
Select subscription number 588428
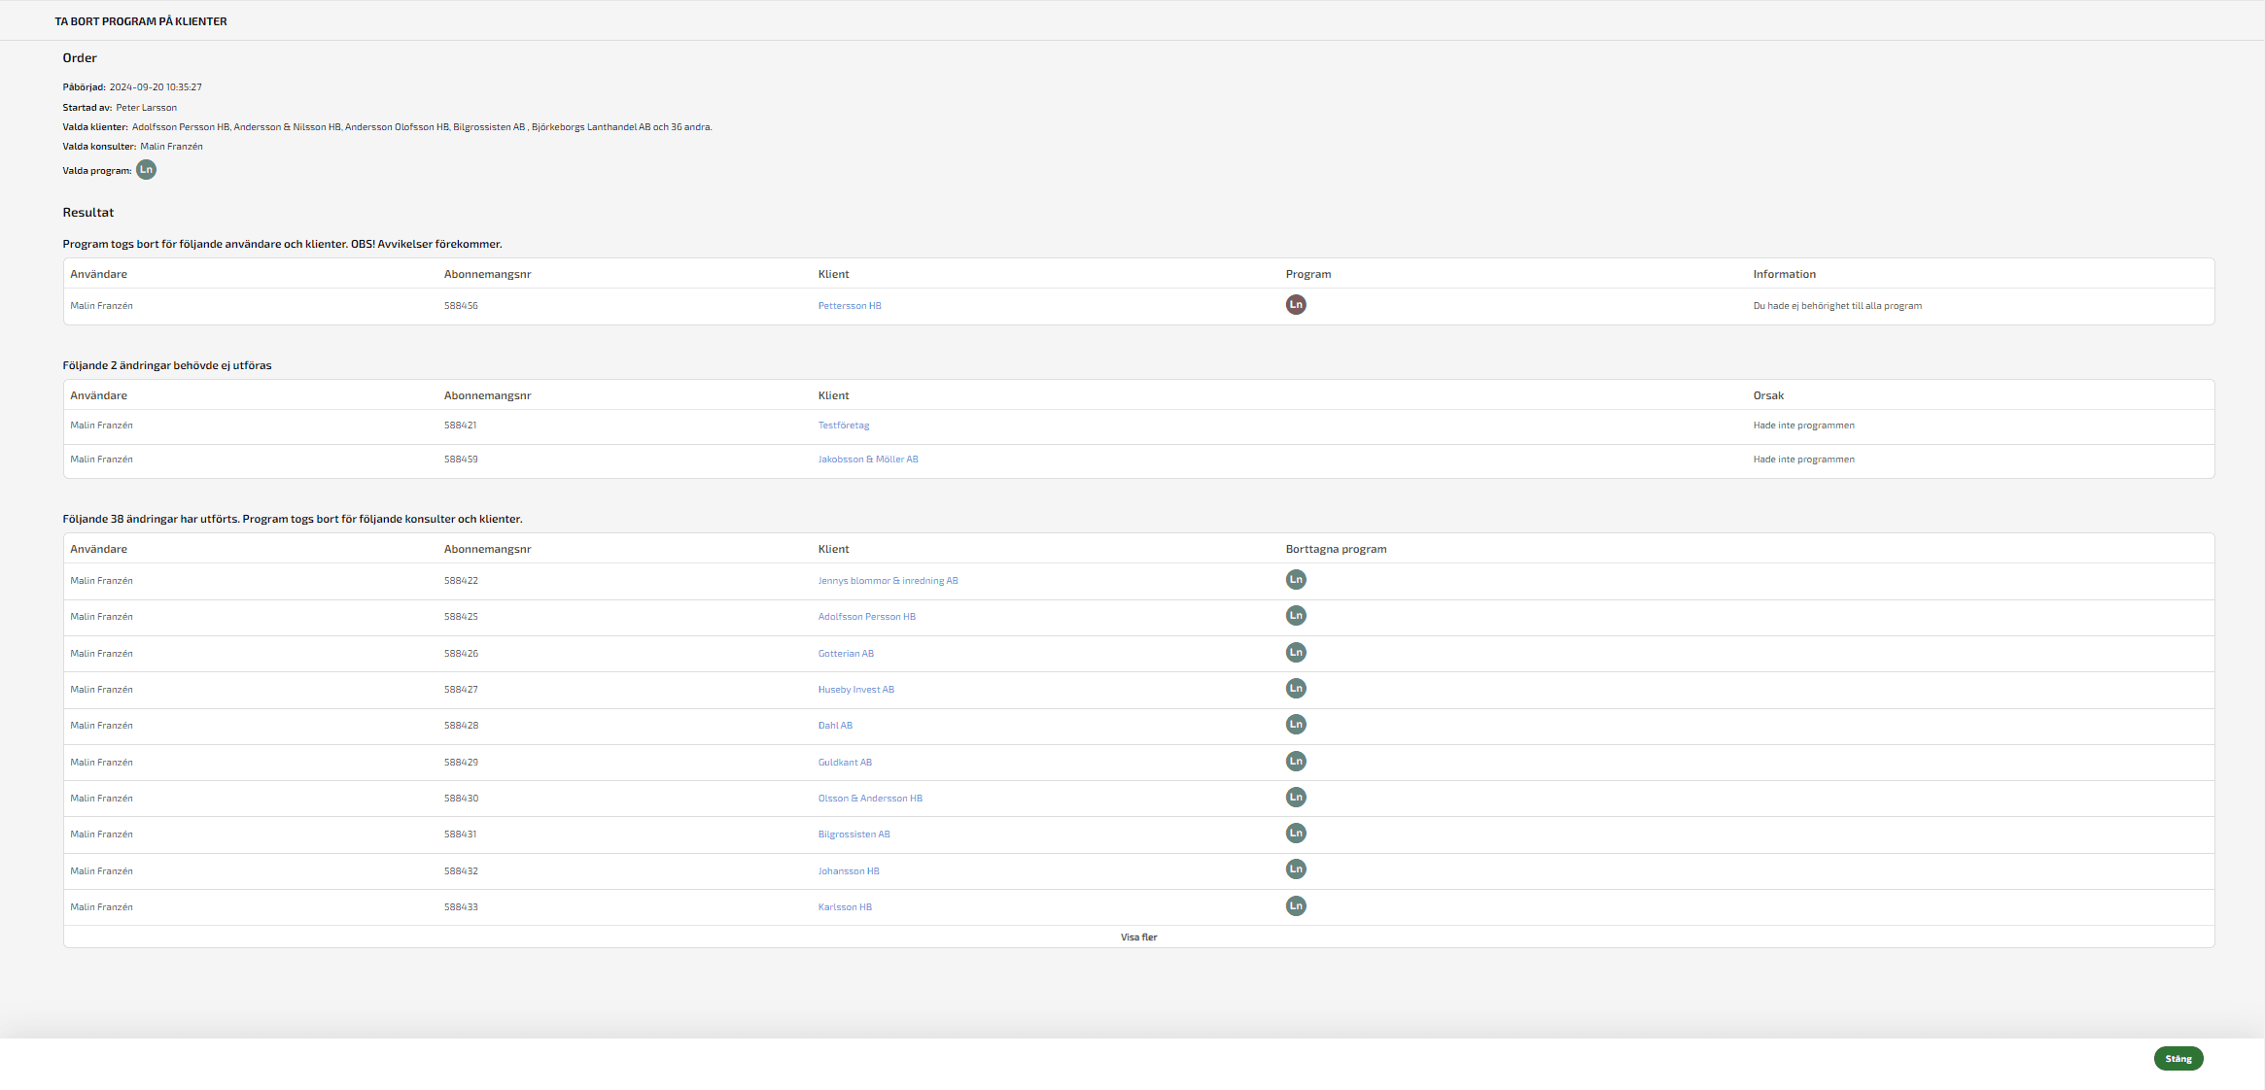coord(461,726)
